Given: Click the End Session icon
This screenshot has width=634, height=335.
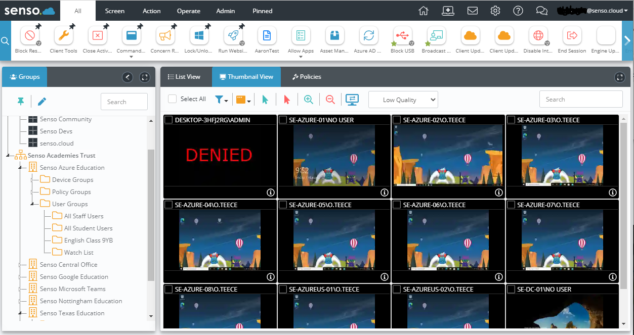Looking at the screenshot, I should pyautogui.click(x=572, y=36).
